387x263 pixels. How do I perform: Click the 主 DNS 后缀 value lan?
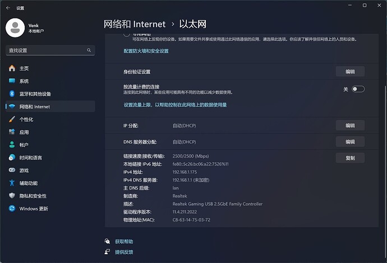(176, 188)
